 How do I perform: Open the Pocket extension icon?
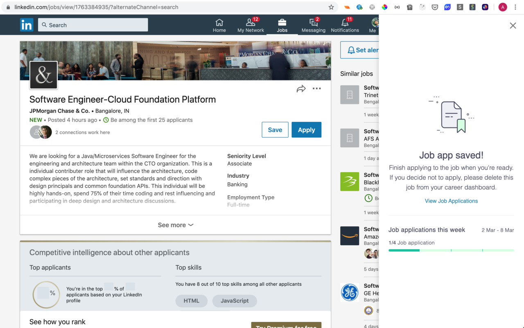[x=435, y=7]
